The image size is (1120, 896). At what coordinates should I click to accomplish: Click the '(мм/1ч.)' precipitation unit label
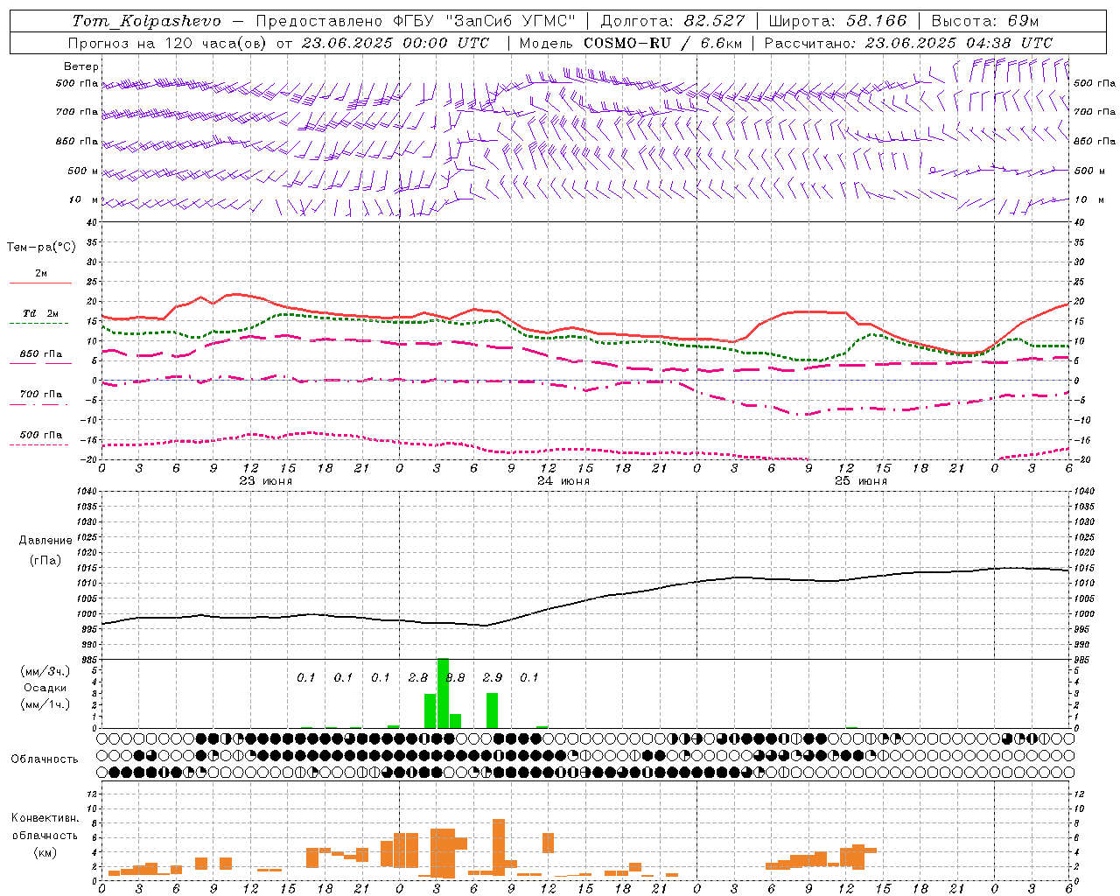(x=45, y=704)
